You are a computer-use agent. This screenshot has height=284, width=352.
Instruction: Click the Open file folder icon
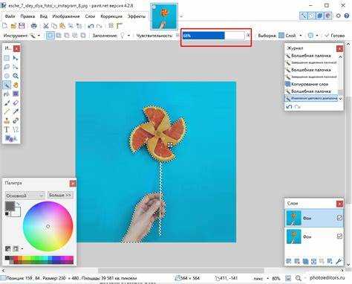click(13, 25)
